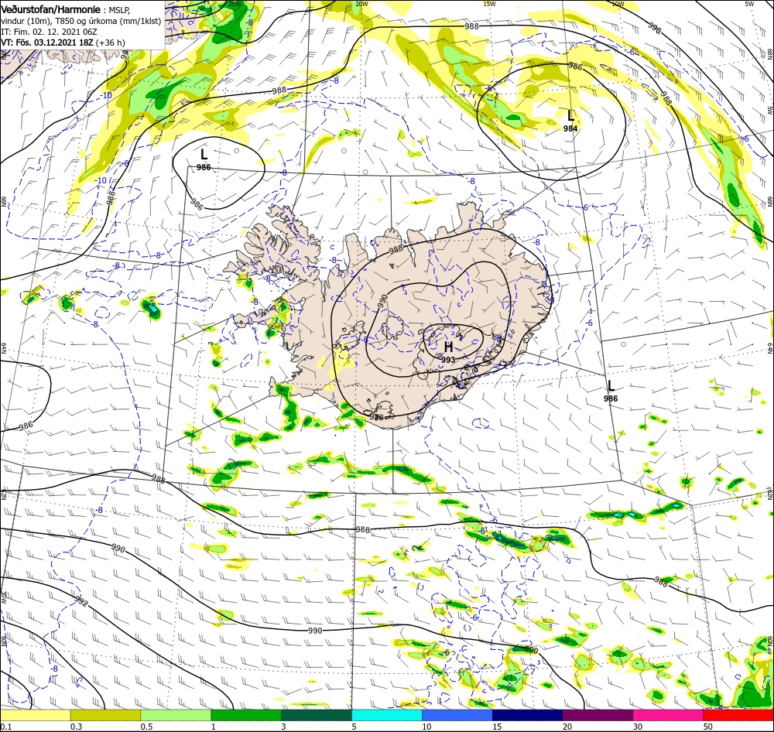774x732 pixels.
Task: Click the purple 20–30 legend swatch
Action: tap(598, 715)
